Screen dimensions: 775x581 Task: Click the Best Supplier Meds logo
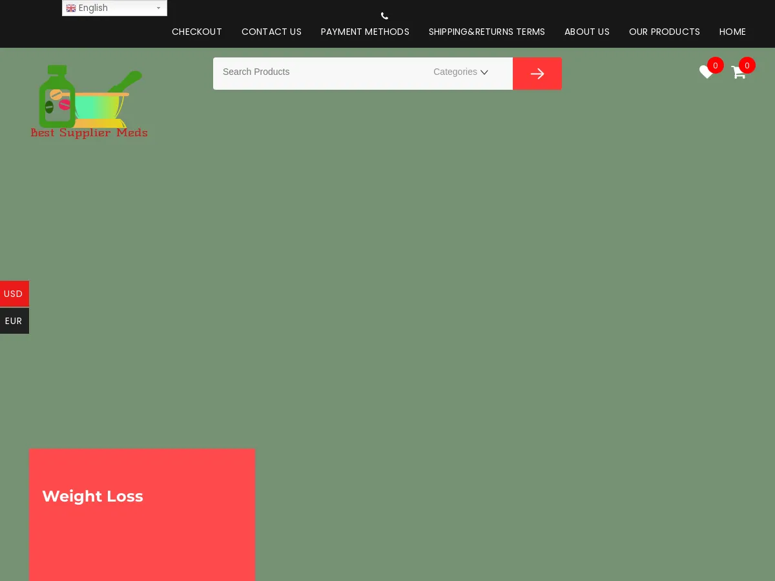pyautogui.click(x=89, y=102)
